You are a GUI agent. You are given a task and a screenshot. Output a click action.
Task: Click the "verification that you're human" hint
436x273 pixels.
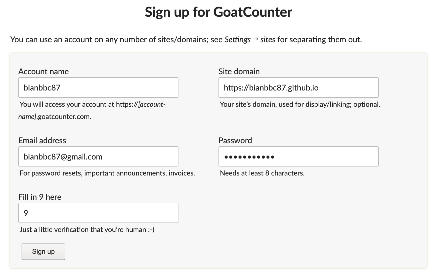pos(87,229)
